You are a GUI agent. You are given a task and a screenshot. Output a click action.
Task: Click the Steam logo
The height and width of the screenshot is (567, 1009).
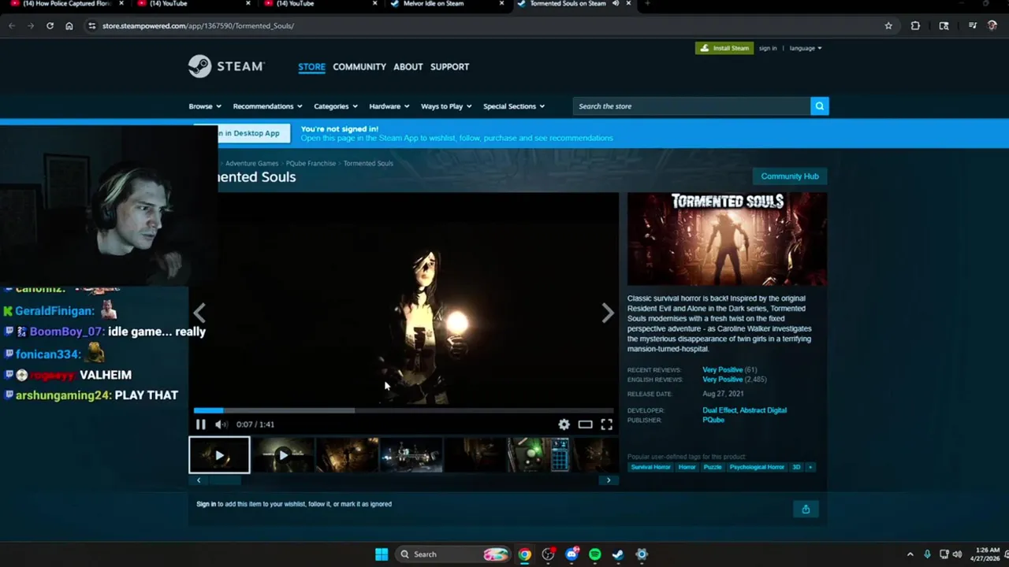[x=226, y=66]
